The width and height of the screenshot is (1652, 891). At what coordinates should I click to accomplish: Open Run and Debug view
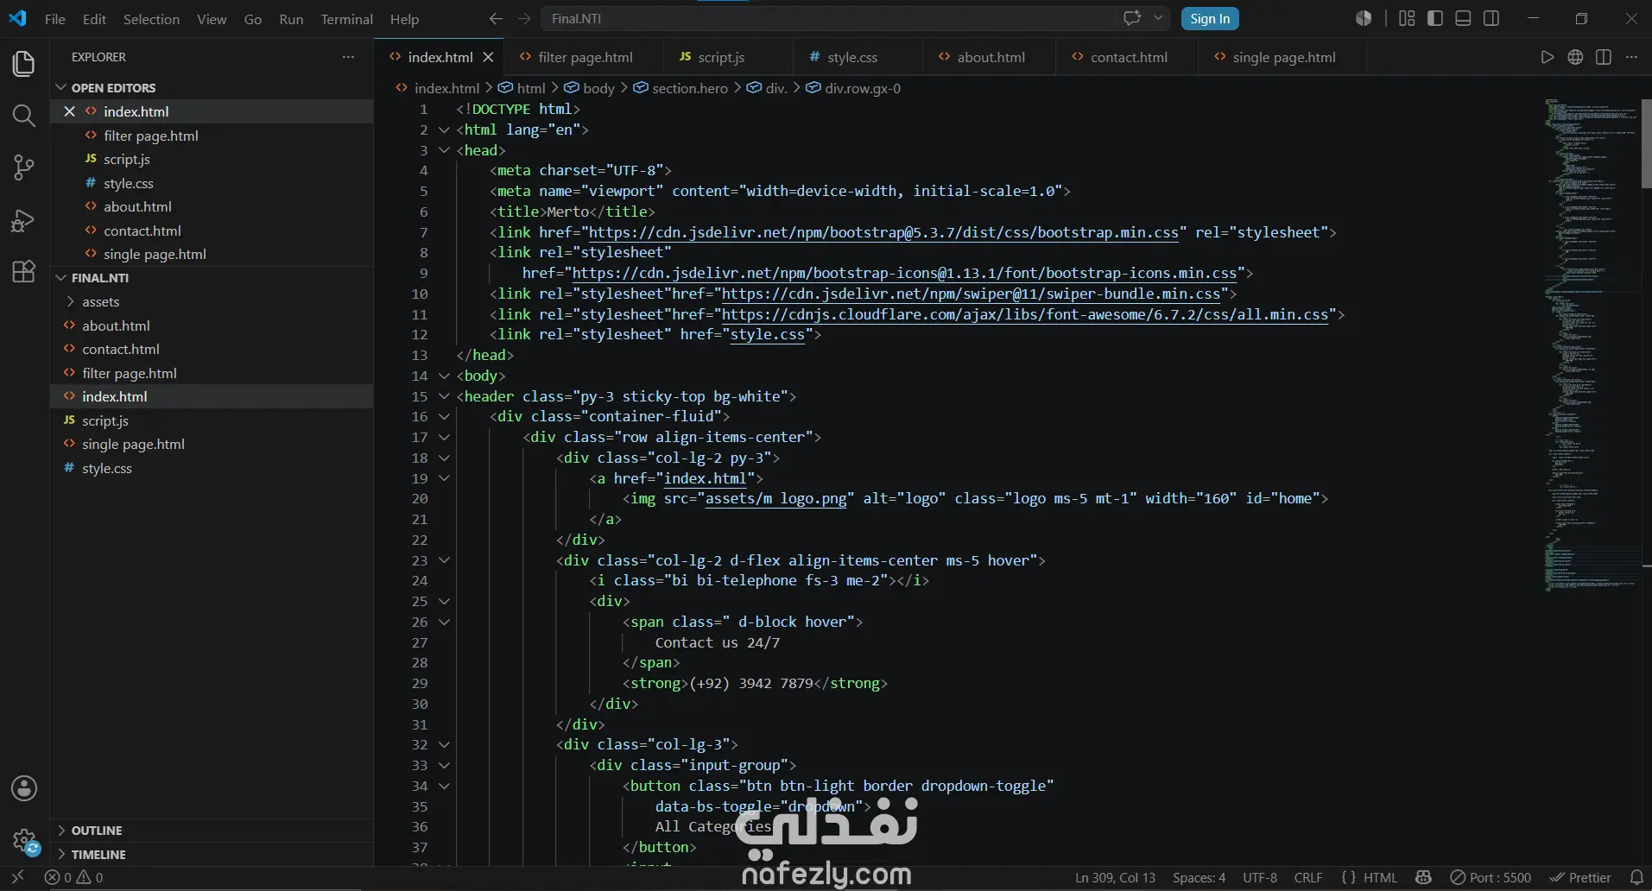coord(24,220)
